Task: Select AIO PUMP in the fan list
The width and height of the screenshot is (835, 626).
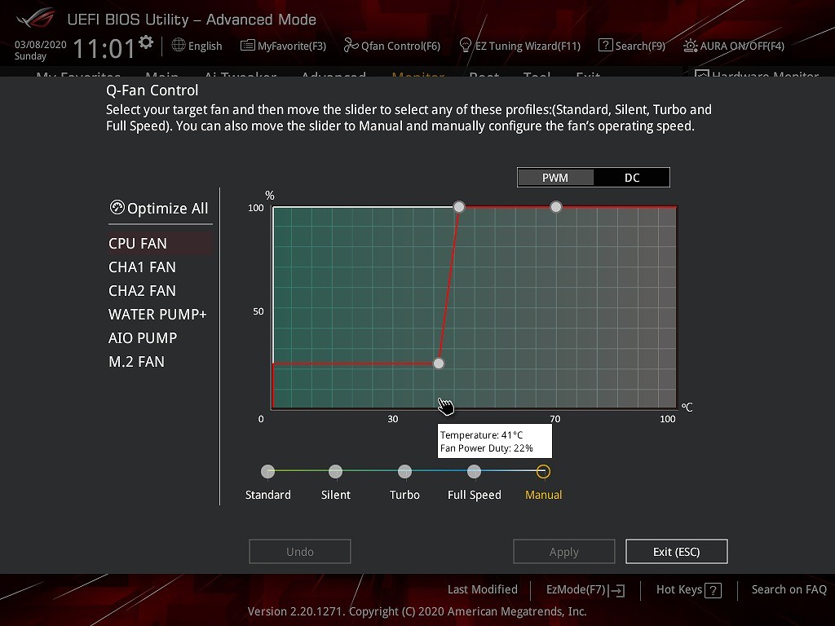Action: (143, 338)
